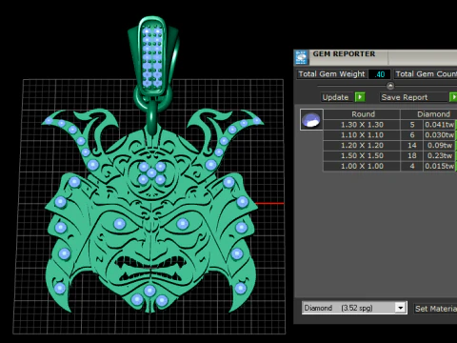Click the Total Gem Weight label
The width and height of the screenshot is (457, 343).
pos(331,74)
